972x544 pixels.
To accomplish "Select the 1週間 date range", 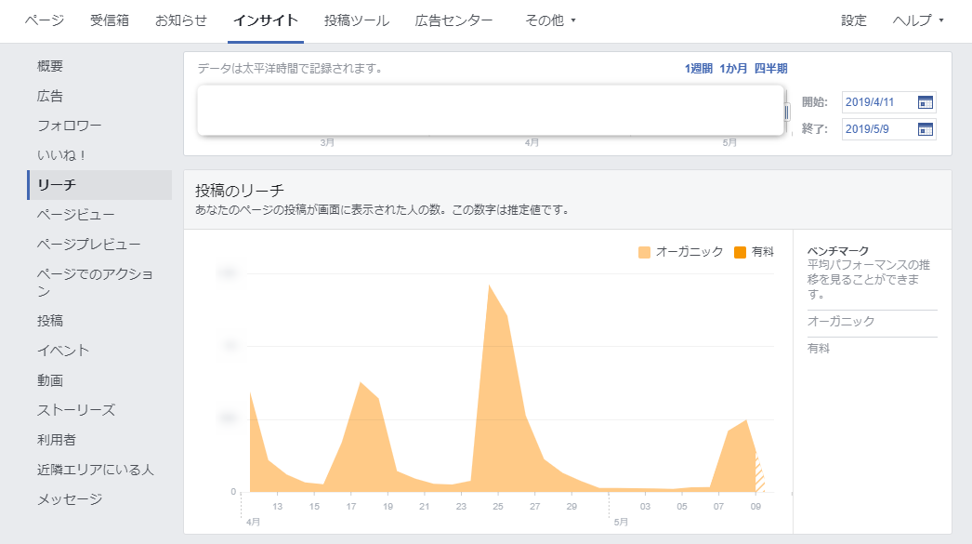I will coord(699,69).
